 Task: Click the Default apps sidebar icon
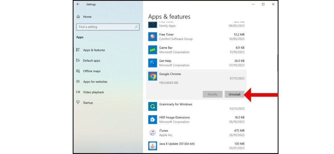click(x=78, y=61)
